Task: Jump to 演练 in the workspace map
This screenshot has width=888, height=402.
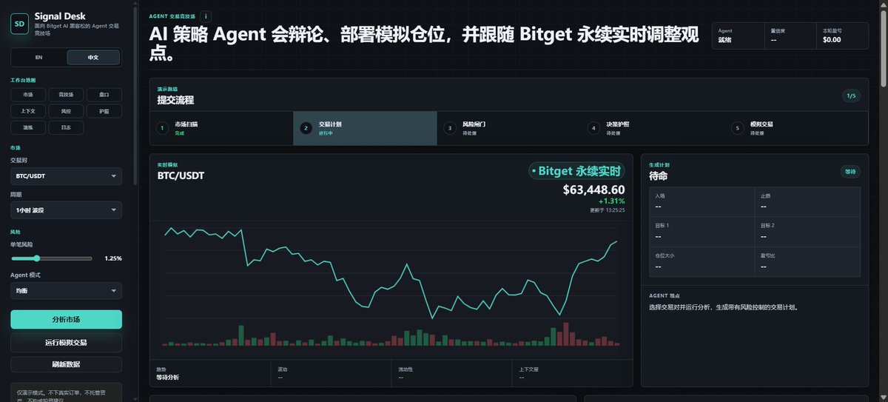Action: pyautogui.click(x=28, y=127)
